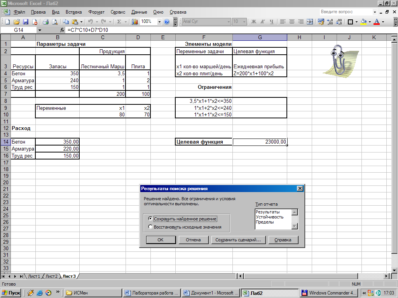Open the Undo history dropdown arrow
Image resolution: width=398 pixels, height=298 pixels.
[x=97, y=22]
